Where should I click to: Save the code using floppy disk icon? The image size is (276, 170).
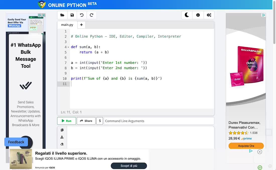[72, 15]
